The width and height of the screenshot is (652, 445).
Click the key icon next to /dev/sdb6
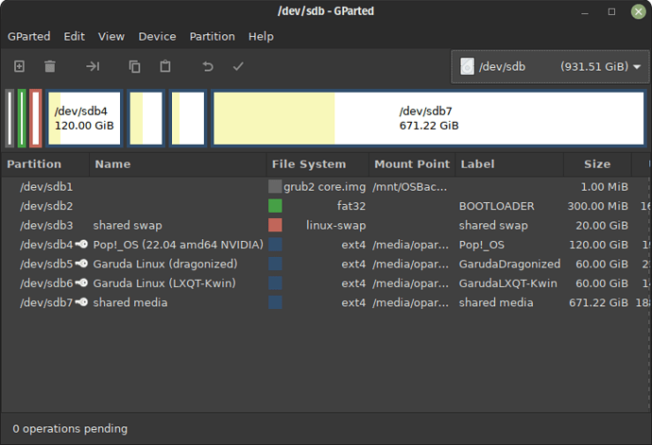click(x=81, y=282)
